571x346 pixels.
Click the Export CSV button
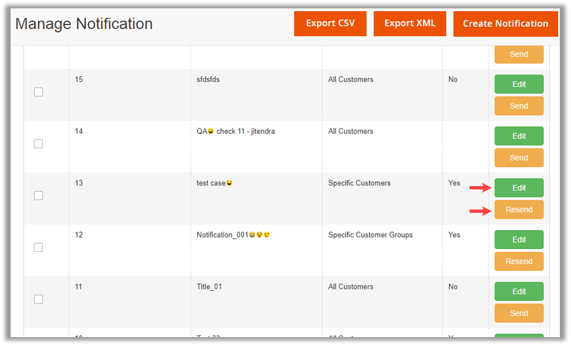330,23
